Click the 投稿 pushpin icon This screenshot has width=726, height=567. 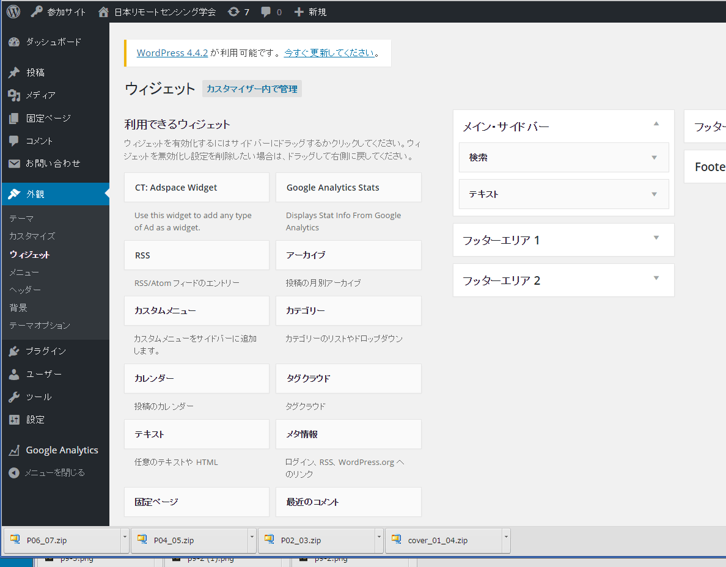[14, 72]
